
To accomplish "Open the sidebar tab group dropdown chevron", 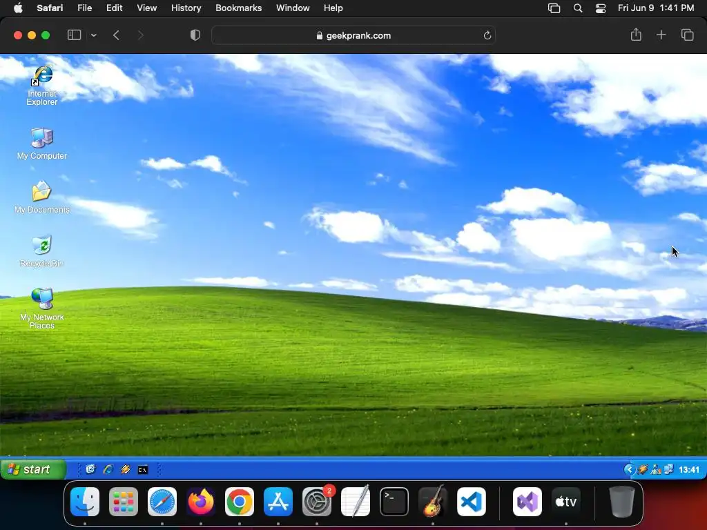I will (93, 35).
